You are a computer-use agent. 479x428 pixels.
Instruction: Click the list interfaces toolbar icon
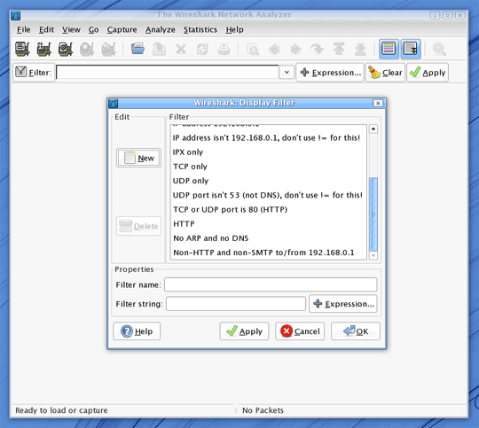(22, 49)
